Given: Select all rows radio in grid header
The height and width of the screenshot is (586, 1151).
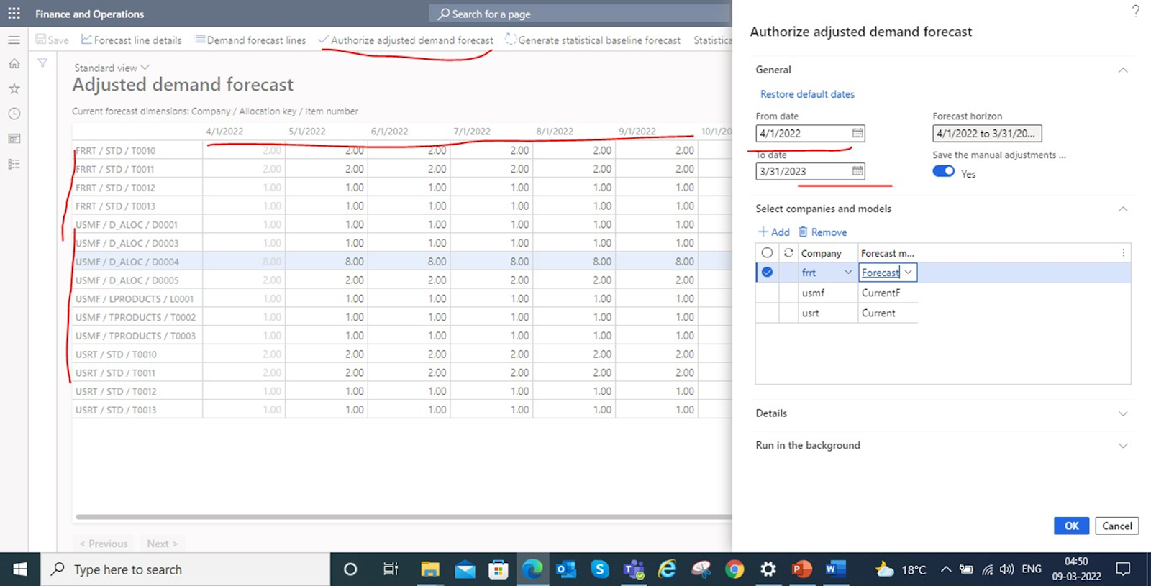Looking at the screenshot, I should 767,252.
